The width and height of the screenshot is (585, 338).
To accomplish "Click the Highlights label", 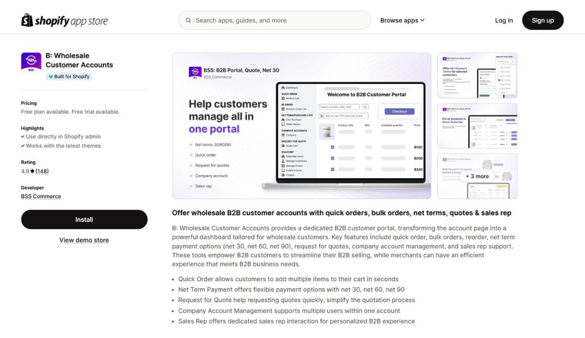I will click(33, 128).
